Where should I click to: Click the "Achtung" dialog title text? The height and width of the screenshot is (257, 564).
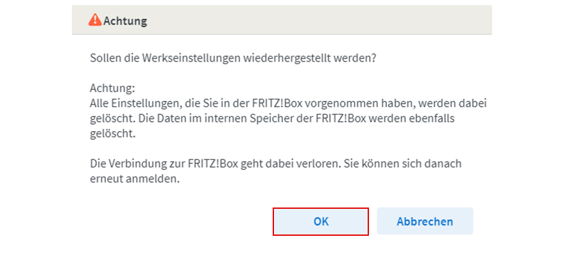(x=125, y=21)
